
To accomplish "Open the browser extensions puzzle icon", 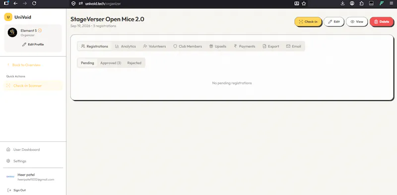I will coord(362,3).
